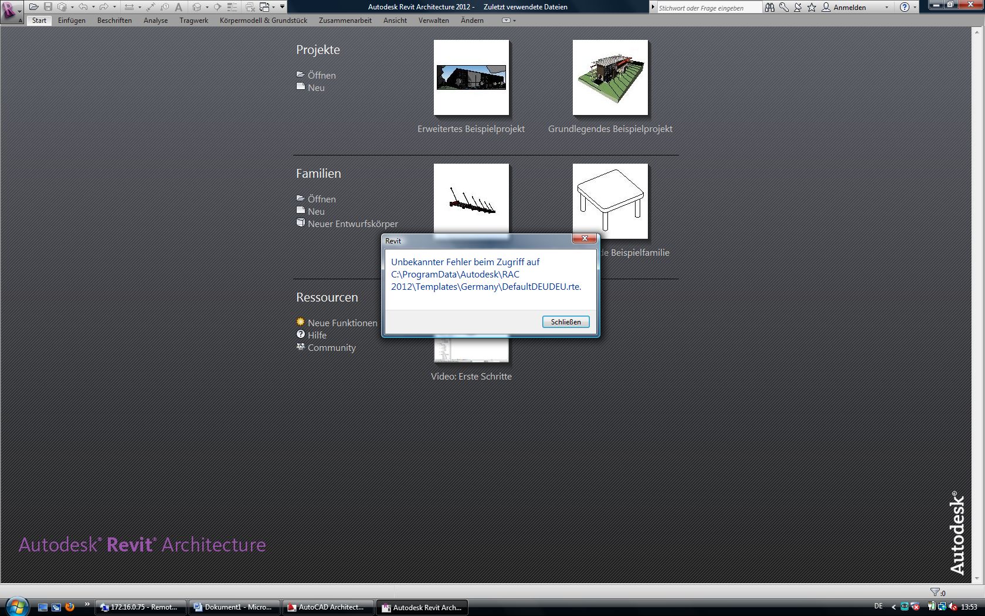Open Körpermodell & Grundstück tab
This screenshot has width=985, height=616.
263,21
